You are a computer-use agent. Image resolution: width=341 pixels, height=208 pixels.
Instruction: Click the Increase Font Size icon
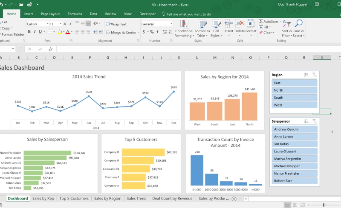coord(65,24)
